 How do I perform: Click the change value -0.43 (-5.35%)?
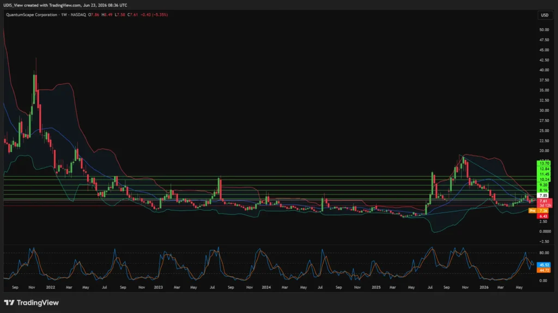click(x=154, y=15)
